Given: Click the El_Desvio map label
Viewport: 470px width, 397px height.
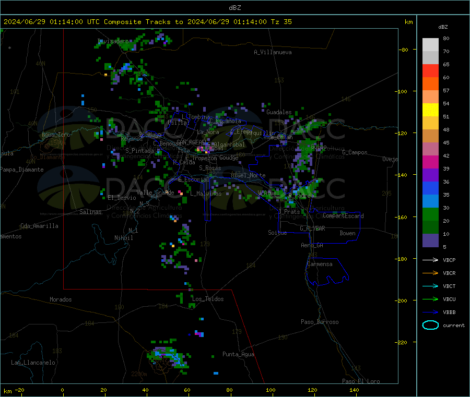Looking at the screenshot, I should tap(122, 198).
